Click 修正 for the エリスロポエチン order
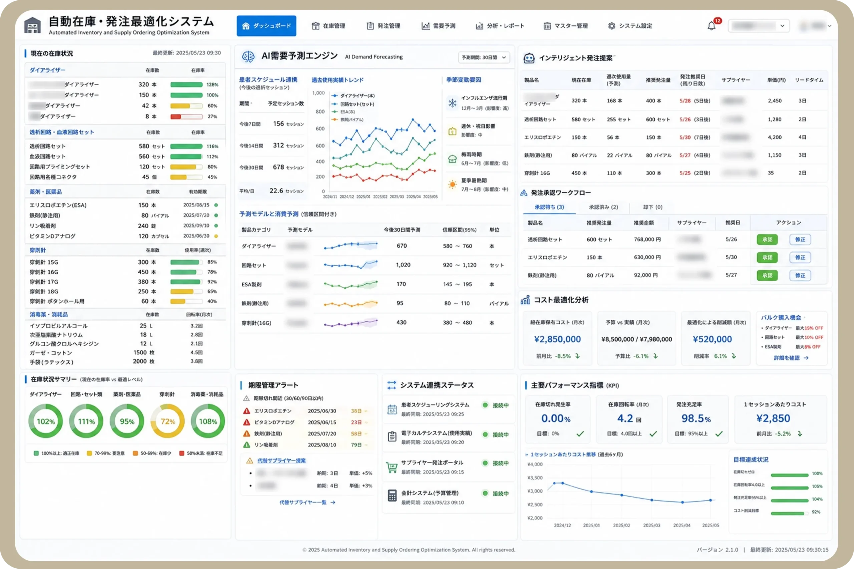The height and width of the screenshot is (569, 854). coord(800,257)
